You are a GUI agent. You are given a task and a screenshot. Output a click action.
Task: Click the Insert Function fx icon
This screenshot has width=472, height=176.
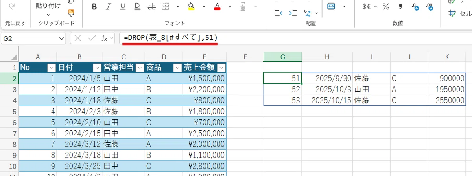coord(104,38)
